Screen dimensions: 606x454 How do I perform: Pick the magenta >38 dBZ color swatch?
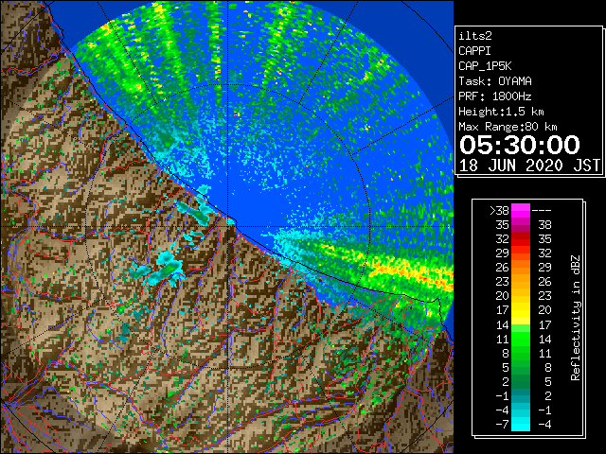[521, 210]
